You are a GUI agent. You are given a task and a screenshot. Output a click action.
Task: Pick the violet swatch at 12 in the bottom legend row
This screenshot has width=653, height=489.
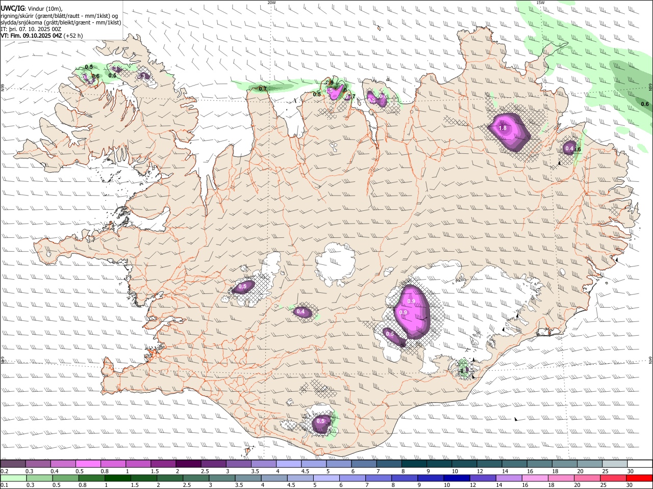point(483,478)
